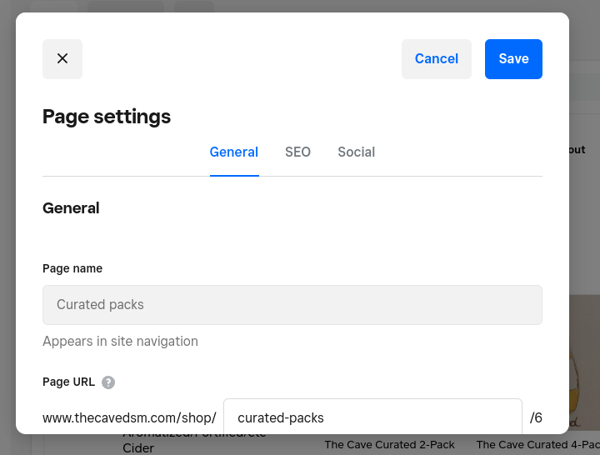Focus the curated-packs URL slug field
Viewport: 600px width, 455px height.
[x=372, y=417]
